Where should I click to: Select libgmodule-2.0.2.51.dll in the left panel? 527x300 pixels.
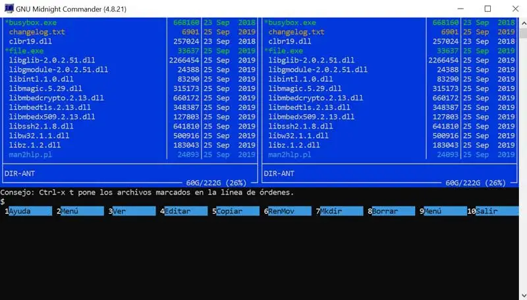59,70
